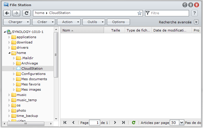Bookmark the current folder with the star icon

[x=140, y=13]
